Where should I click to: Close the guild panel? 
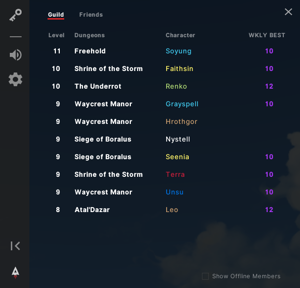pyautogui.click(x=288, y=12)
